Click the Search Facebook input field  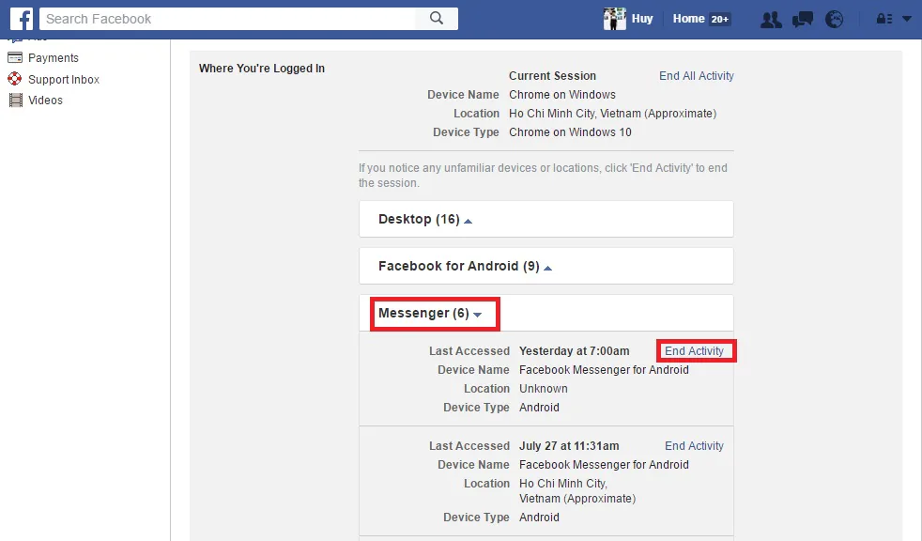click(x=227, y=19)
